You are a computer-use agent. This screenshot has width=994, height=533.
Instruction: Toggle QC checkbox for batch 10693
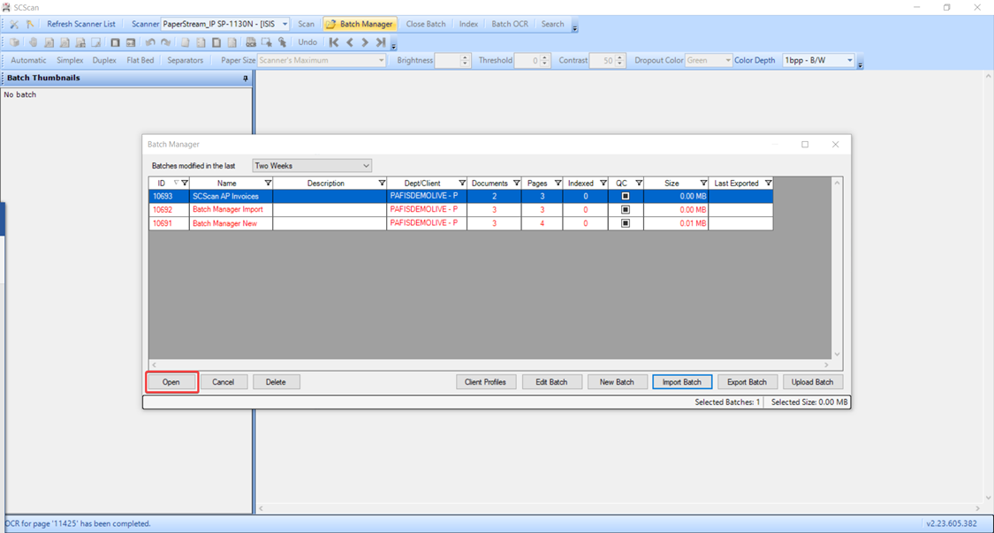[x=626, y=197]
